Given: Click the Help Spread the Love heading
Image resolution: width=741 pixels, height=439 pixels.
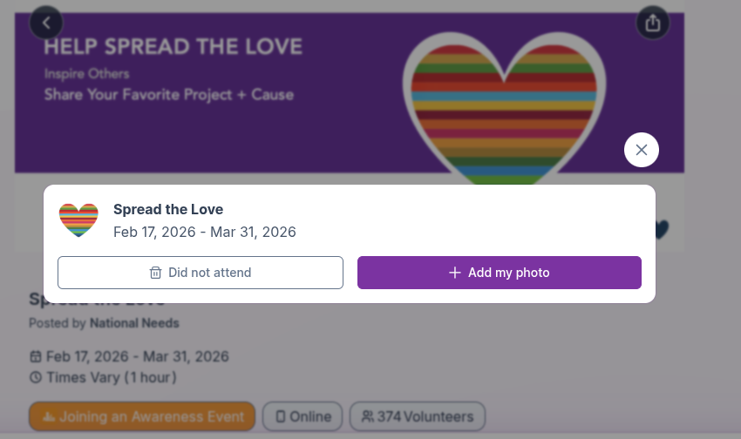Looking at the screenshot, I should pyautogui.click(x=173, y=47).
